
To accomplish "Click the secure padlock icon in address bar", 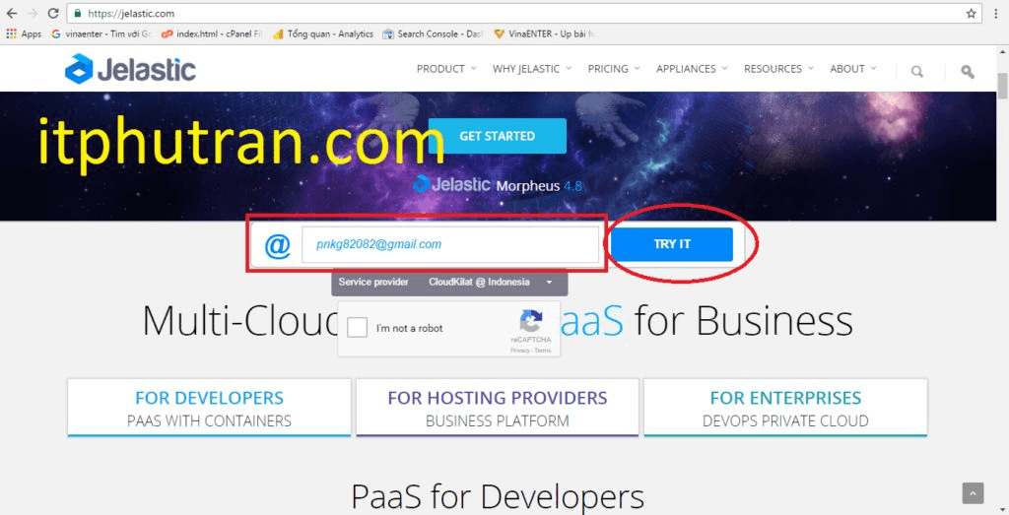I will (78, 13).
